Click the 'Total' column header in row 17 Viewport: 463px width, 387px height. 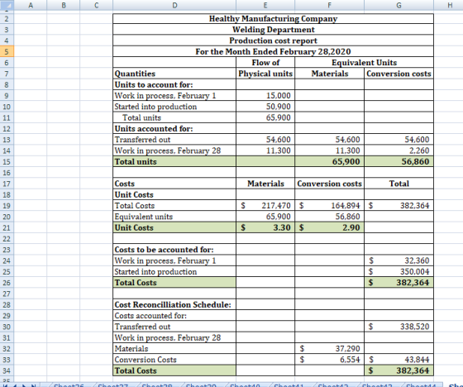coord(399,184)
